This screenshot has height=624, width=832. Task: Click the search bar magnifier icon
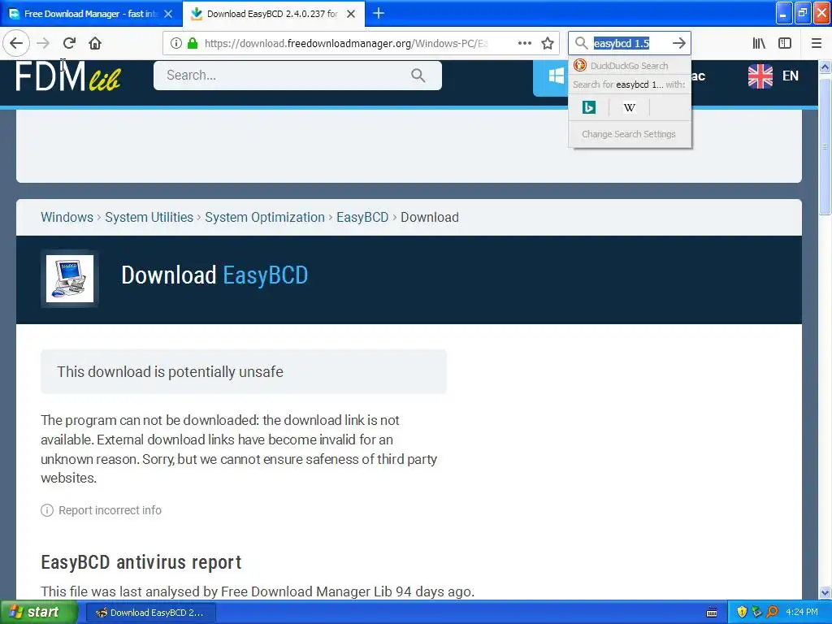[581, 43]
